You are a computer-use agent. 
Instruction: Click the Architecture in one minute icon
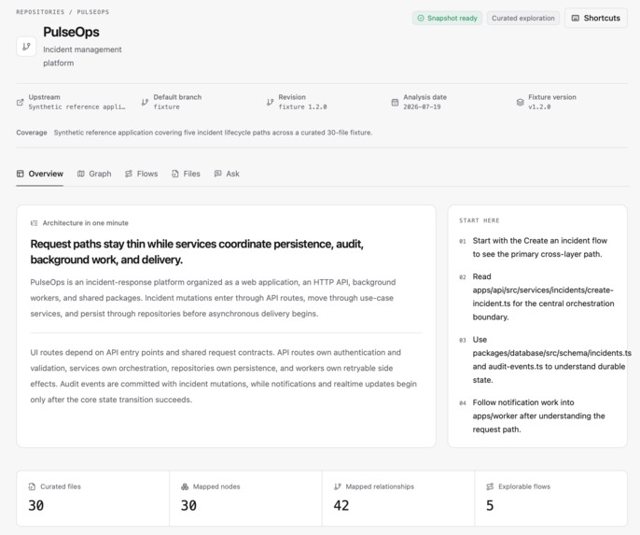[35, 223]
